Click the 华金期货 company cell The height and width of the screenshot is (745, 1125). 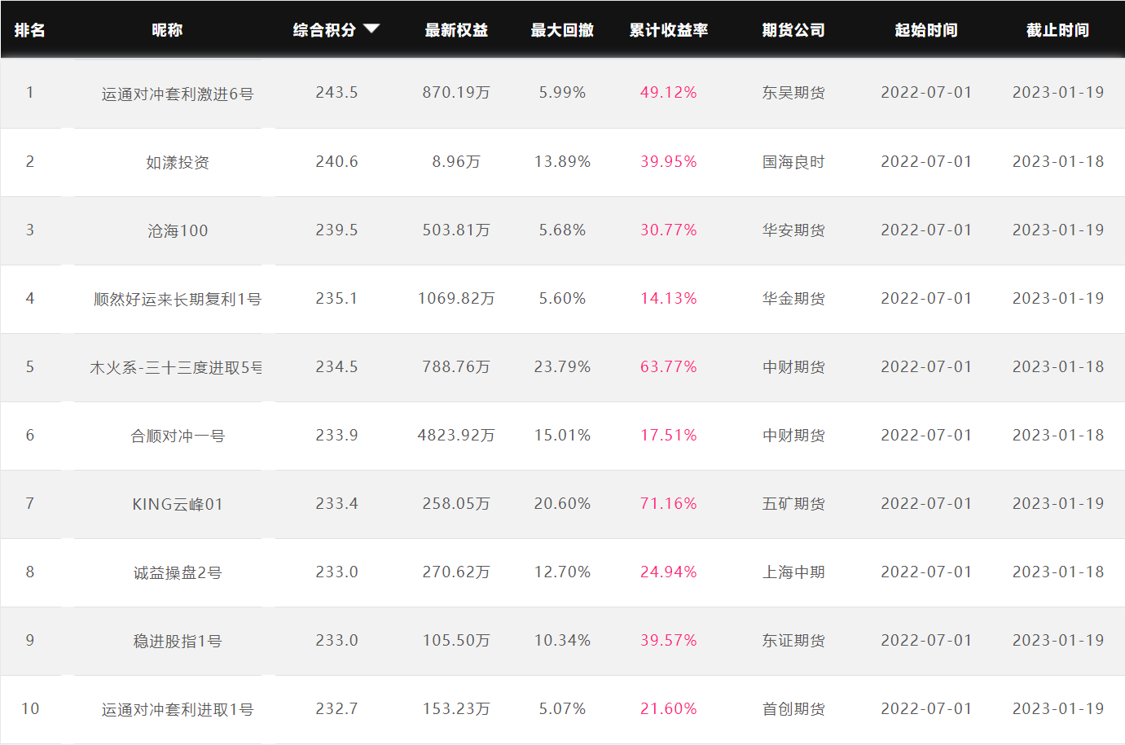pos(793,299)
